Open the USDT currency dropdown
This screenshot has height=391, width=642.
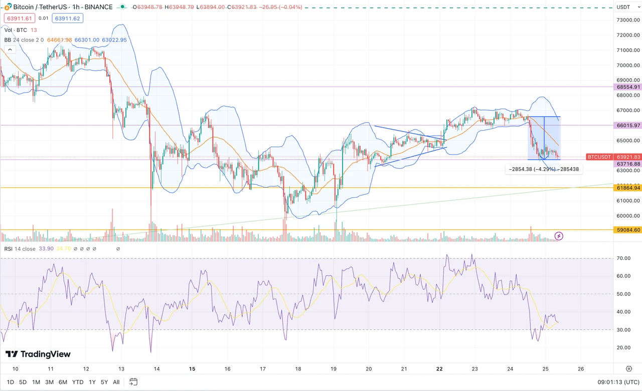point(624,7)
